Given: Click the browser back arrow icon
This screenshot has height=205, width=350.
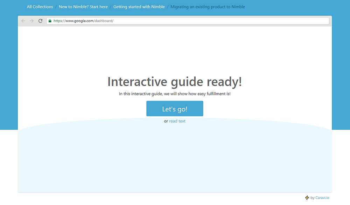Looking at the screenshot, I should click(23, 21).
